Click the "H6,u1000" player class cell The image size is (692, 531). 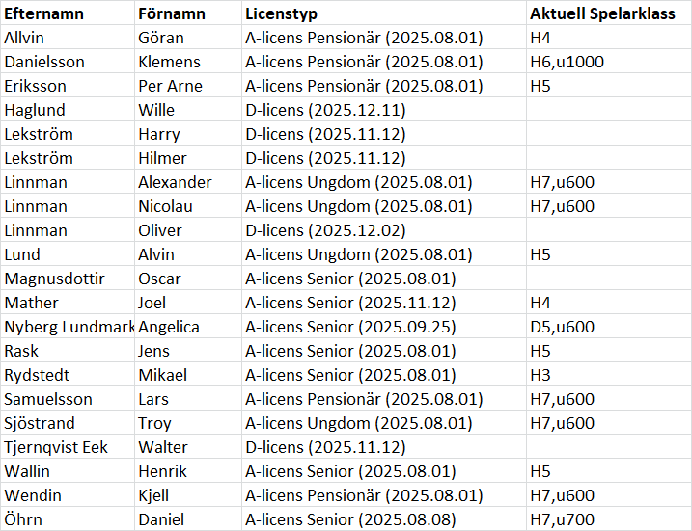click(x=567, y=62)
